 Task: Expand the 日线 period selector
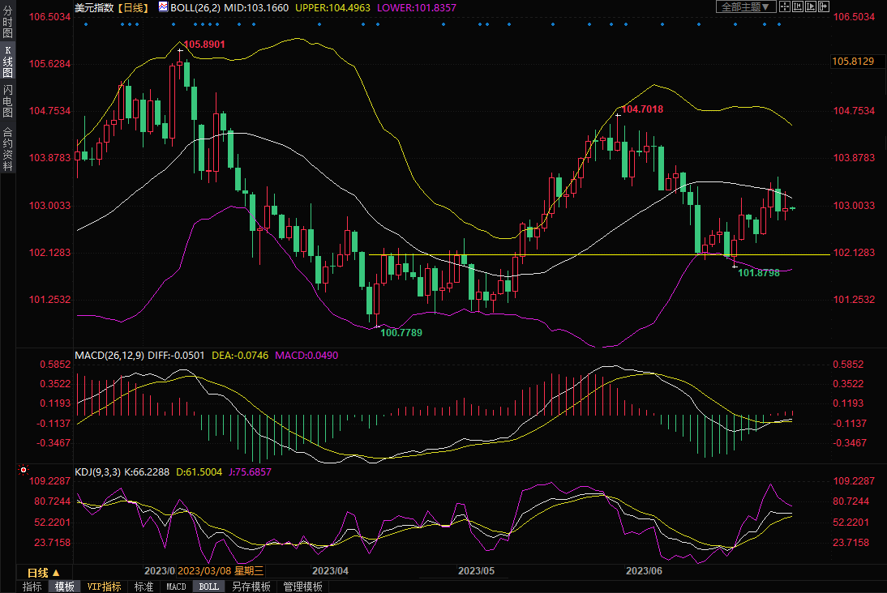[x=43, y=572]
